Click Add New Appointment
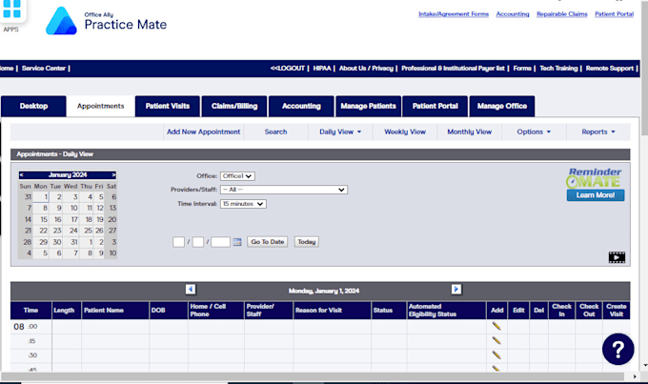 click(203, 131)
